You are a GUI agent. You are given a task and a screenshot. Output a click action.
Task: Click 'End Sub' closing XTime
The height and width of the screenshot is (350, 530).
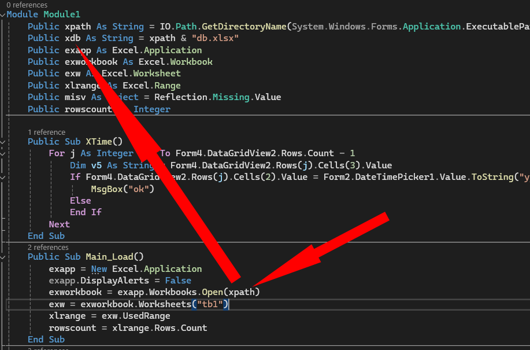coord(46,235)
